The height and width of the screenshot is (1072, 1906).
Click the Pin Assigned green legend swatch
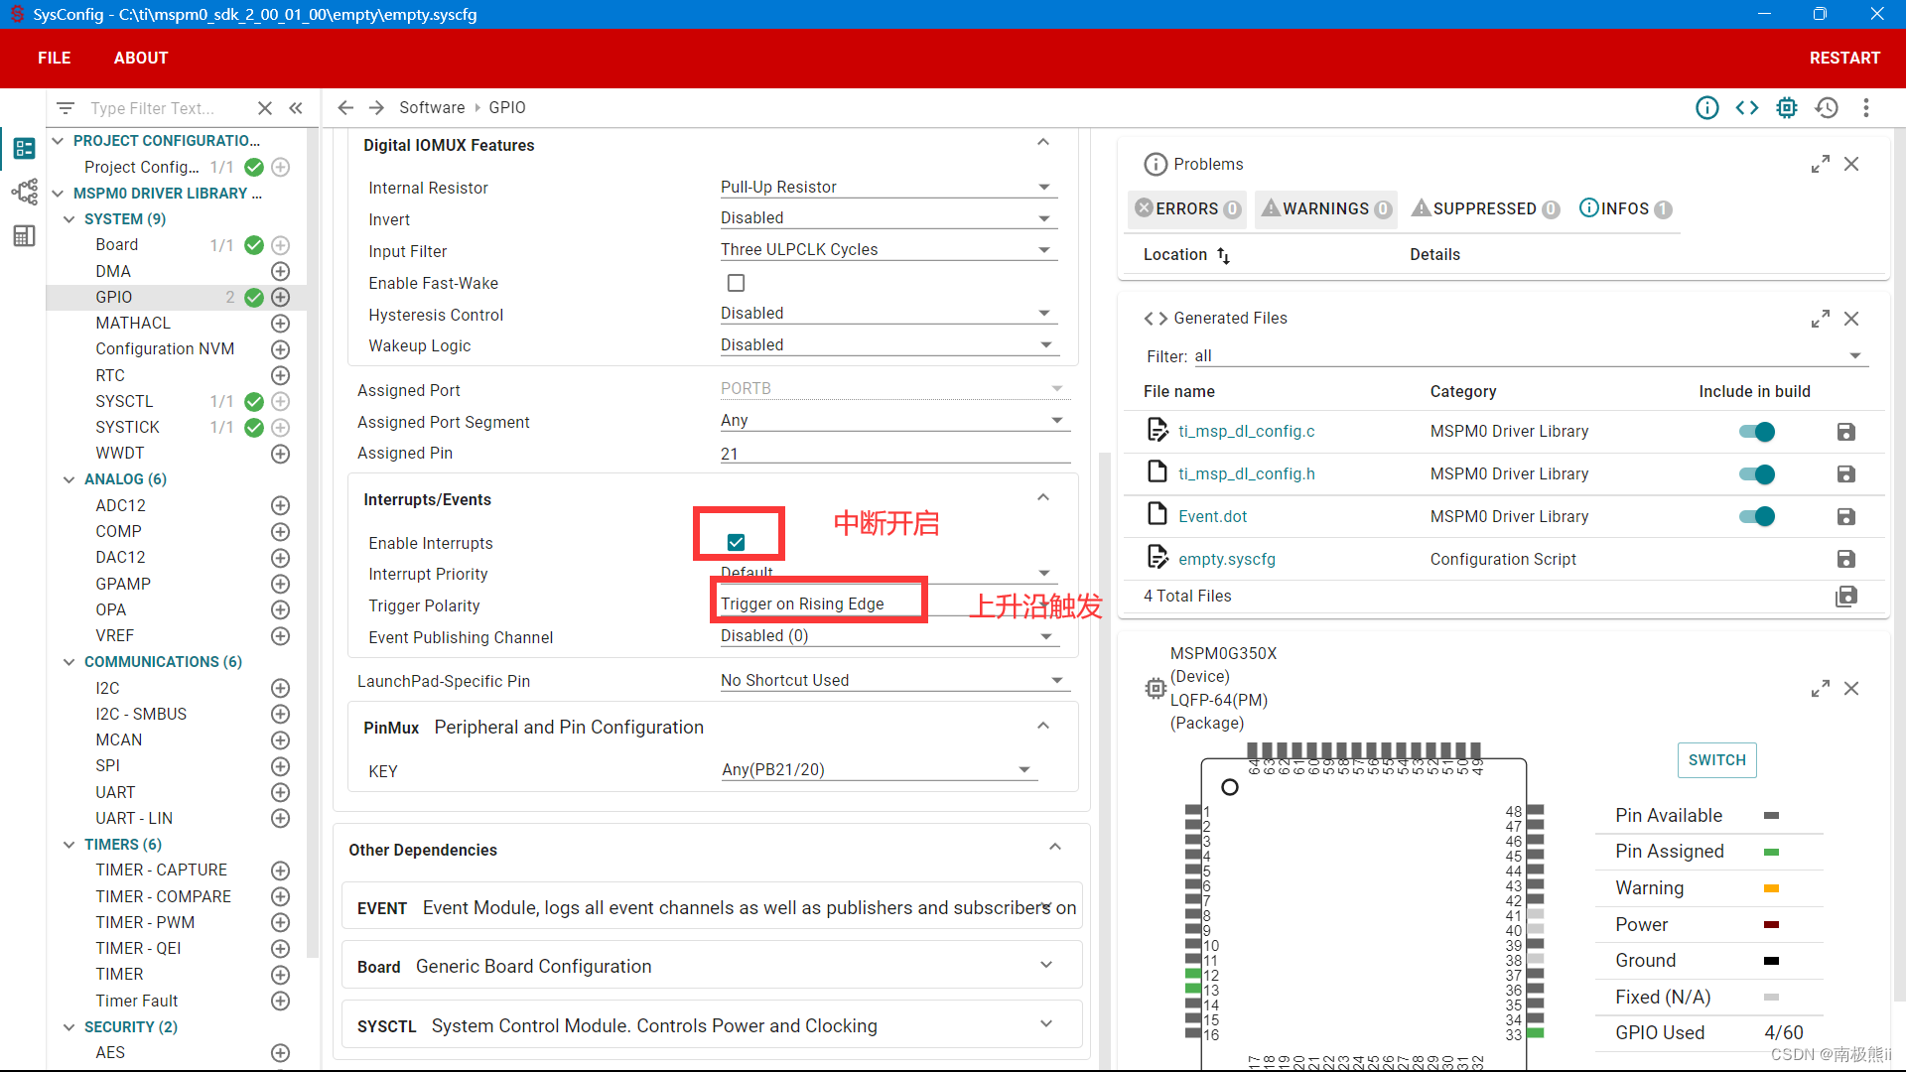[x=1771, y=852]
